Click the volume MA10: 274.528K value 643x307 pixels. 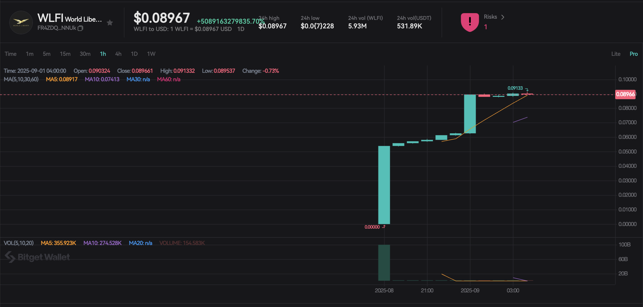(x=102, y=243)
